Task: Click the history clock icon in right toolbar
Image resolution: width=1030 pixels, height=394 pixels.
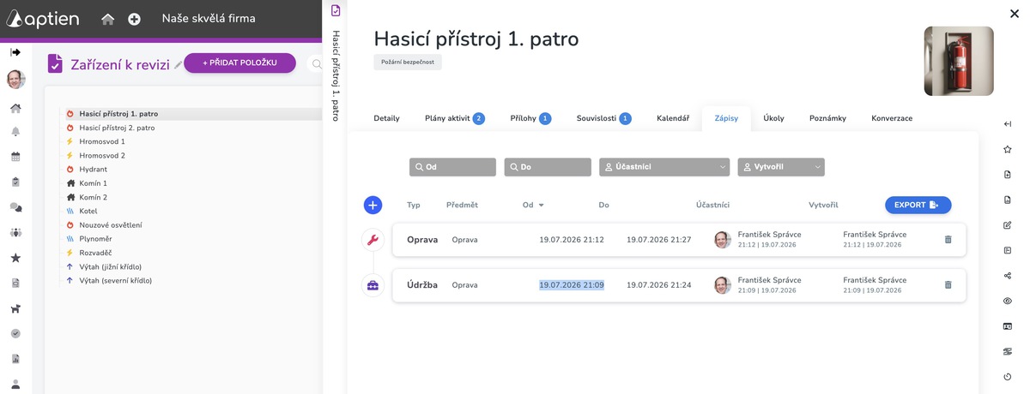Action: point(1008,377)
